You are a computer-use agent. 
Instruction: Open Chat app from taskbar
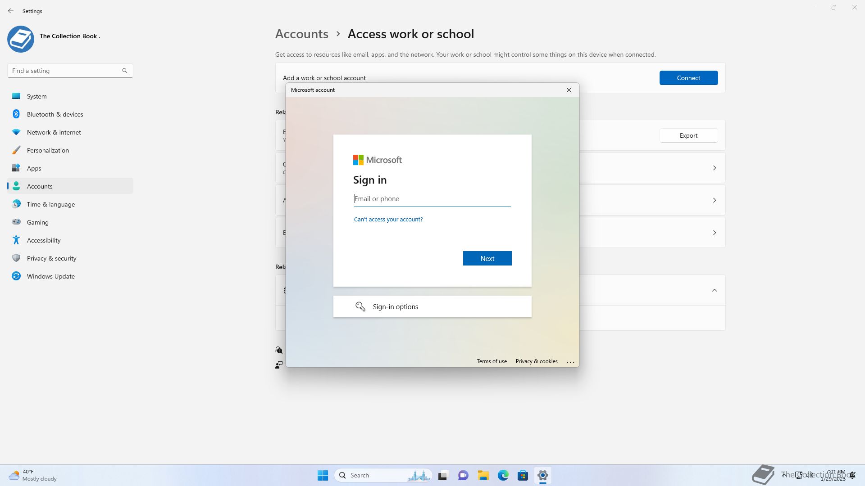463,475
